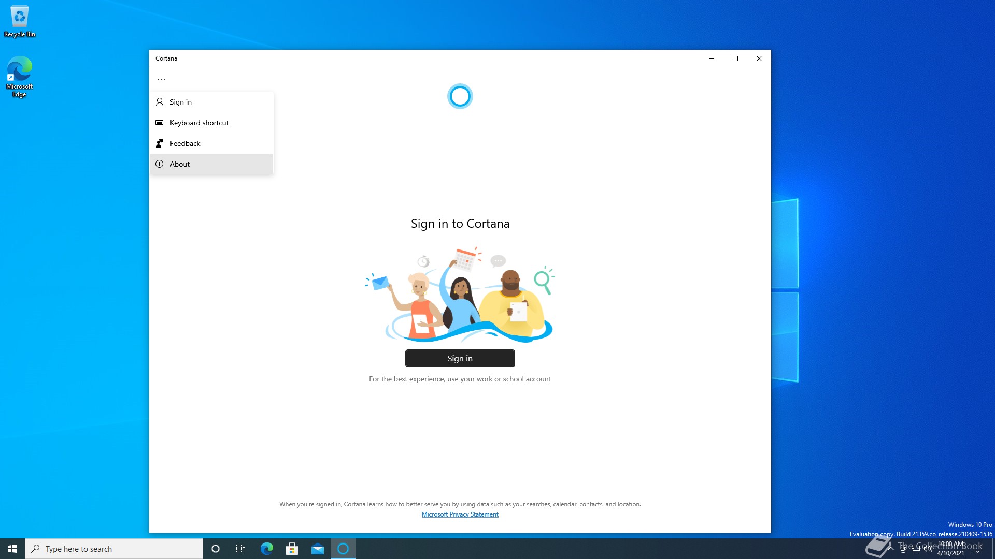This screenshot has width=995, height=559.
Task: Minimize the Cortana window
Action: (x=712, y=58)
